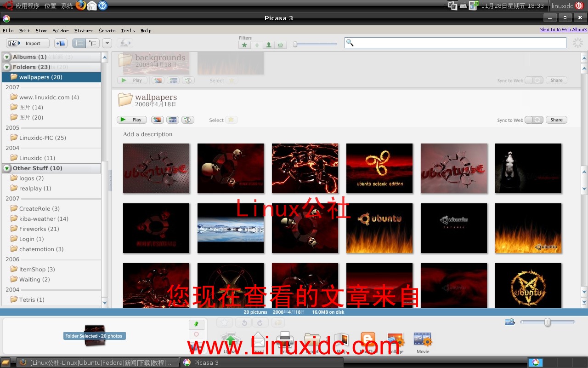The image size is (588, 368).
Task: Open the Picture menu
Action: pos(84,31)
